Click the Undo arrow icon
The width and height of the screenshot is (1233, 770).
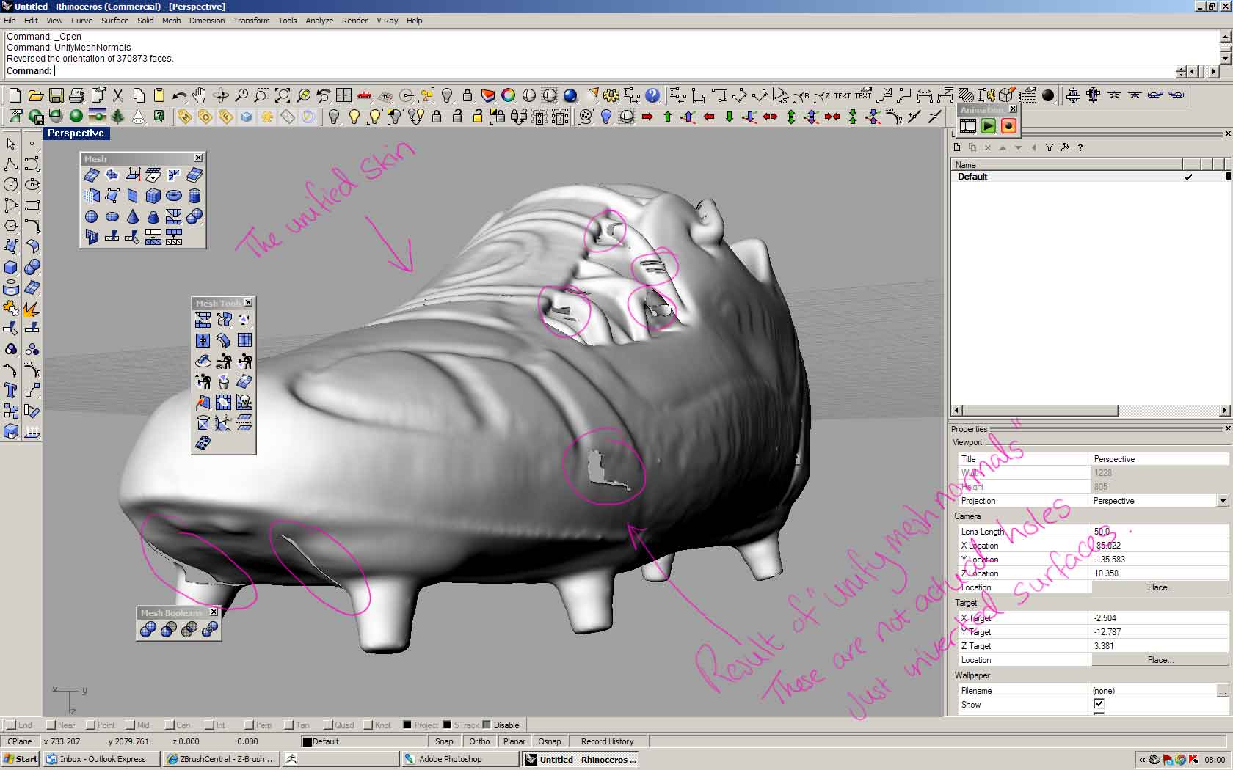tap(179, 95)
